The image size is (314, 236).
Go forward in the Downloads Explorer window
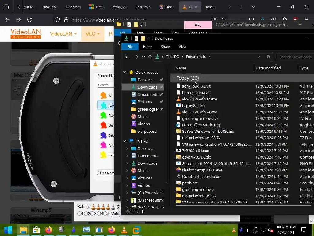(x=136, y=57)
